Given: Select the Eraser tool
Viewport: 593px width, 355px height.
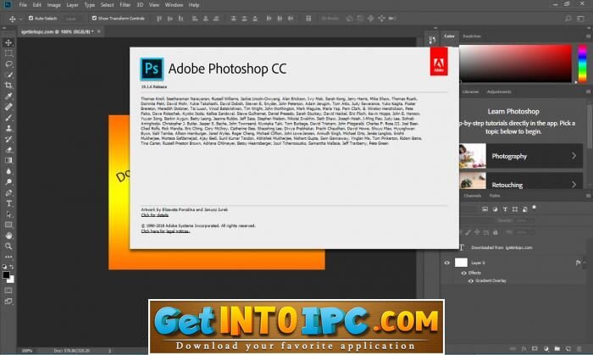Looking at the screenshot, I should (8, 150).
